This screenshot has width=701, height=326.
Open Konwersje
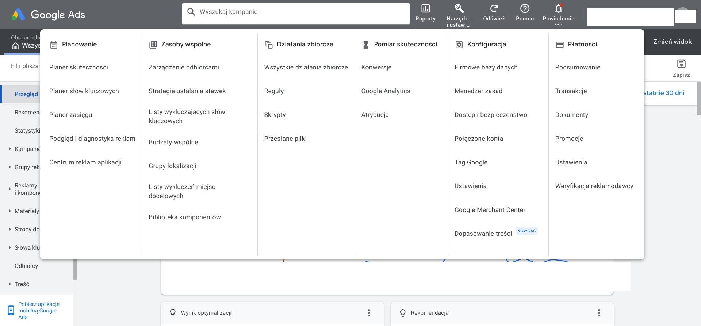pos(376,67)
